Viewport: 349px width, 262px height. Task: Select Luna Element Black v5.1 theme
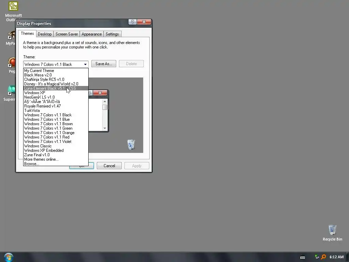tap(56, 88)
